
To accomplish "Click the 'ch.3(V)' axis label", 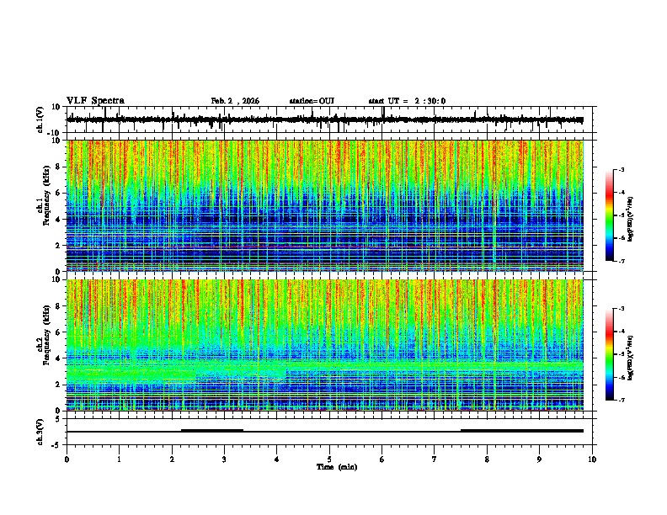I will 40,433.
